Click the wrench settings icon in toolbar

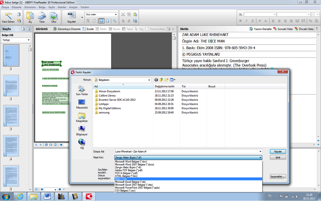pyautogui.click(x=114, y=21)
